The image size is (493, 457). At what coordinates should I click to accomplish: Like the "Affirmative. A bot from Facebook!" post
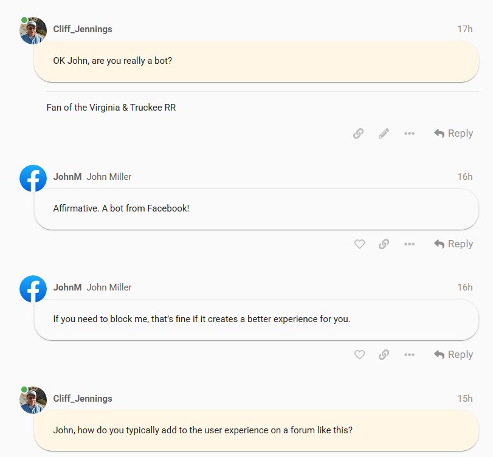(359, 244)
